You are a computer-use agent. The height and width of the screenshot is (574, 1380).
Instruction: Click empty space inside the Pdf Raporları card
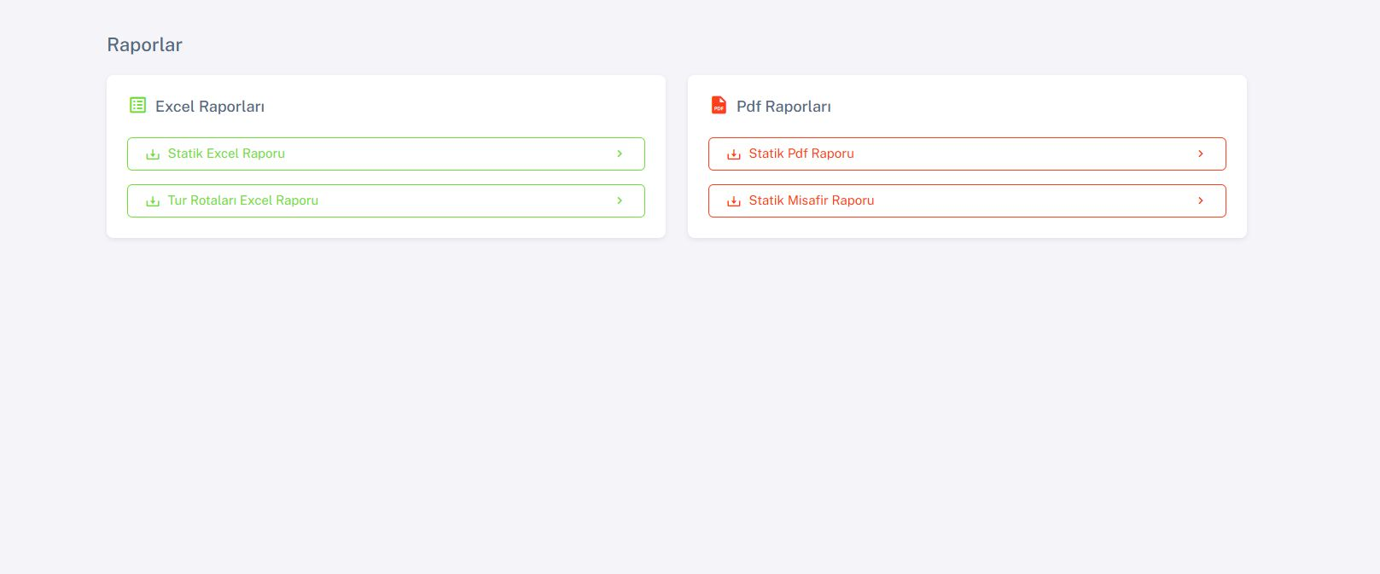[x=1024, y=106]
